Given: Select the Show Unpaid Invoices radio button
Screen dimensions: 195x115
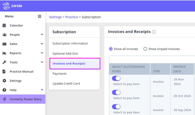Looking at the screenshot, I should [x=145, y=49].
